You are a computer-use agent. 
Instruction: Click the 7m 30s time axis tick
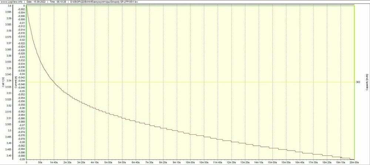[149, 163]
